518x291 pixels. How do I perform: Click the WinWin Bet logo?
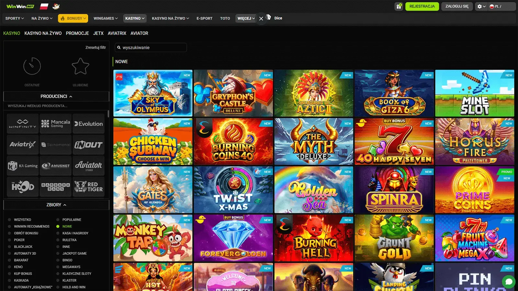pos(20,6)
